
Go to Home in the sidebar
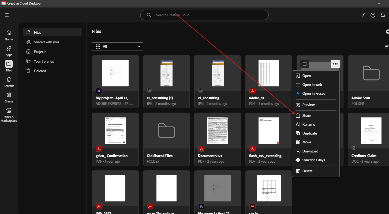pyautogui.click(x=9, y=36)
